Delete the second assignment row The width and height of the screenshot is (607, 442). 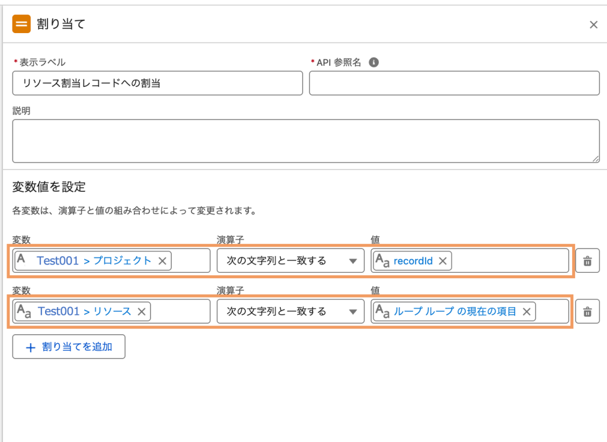[587, 312]
